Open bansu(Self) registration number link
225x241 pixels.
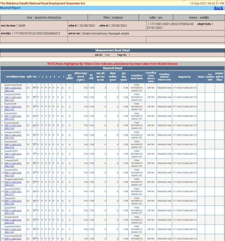13,146
